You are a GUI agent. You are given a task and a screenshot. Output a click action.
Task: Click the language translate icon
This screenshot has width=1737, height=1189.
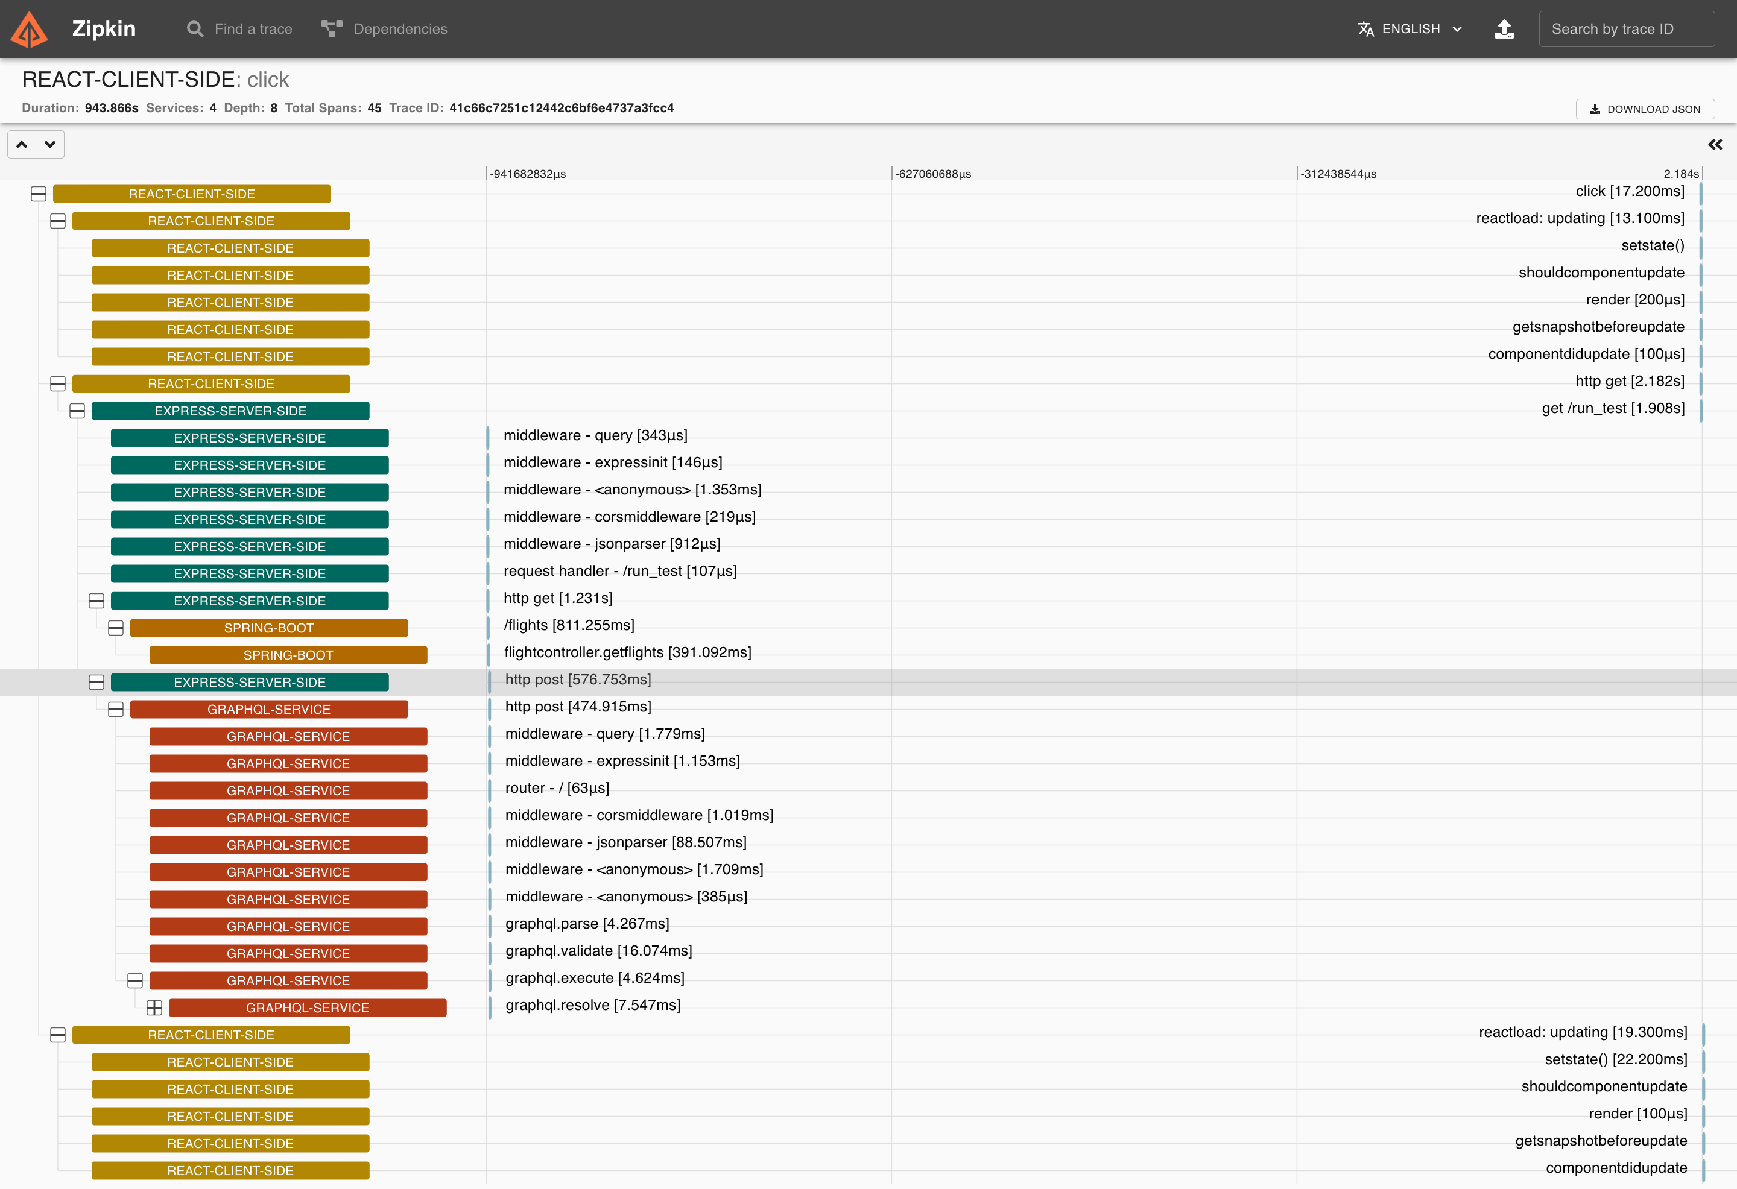point(1365,29)
